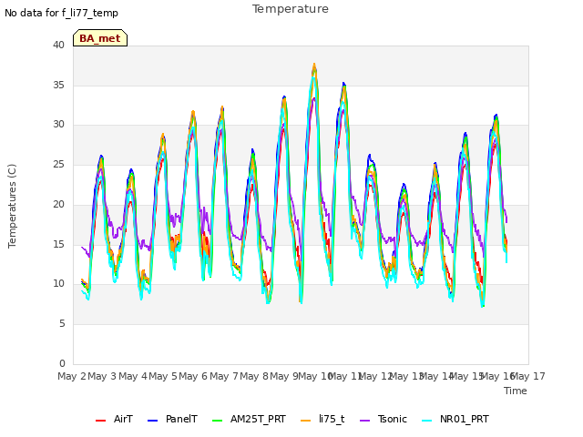Image resolution: width=583 pixels, height=437 pixels.
Task: Click the blue PanelT legend color marker
Action: [x=152, y=421]
